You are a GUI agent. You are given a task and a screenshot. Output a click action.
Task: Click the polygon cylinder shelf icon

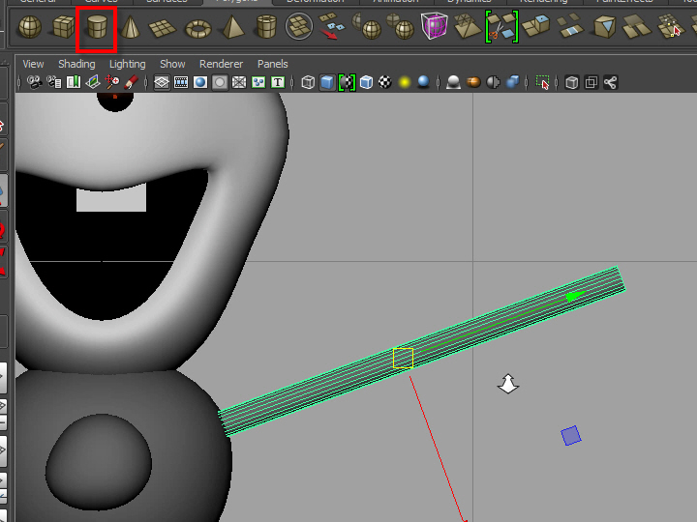[96, 28]
